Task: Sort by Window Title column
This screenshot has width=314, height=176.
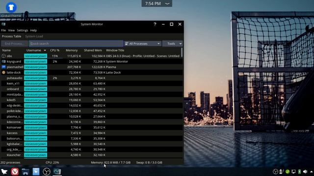Action: [115, 50]
